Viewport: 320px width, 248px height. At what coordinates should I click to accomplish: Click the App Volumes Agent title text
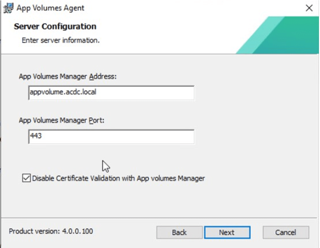click(x=50, y=8)
